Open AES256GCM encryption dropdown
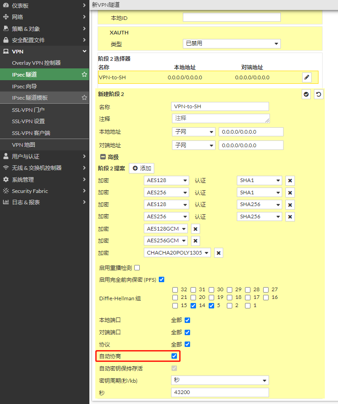This screenshot has height=404, width=338. (x=166, y=240)
